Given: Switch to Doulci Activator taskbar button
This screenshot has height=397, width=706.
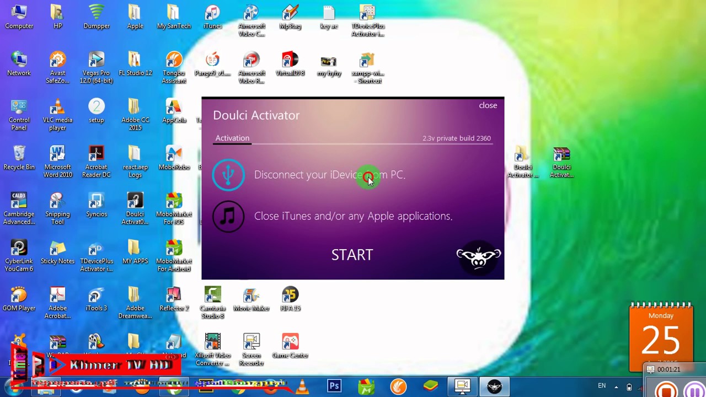Looking at the screenshot, I should point(494,386).
